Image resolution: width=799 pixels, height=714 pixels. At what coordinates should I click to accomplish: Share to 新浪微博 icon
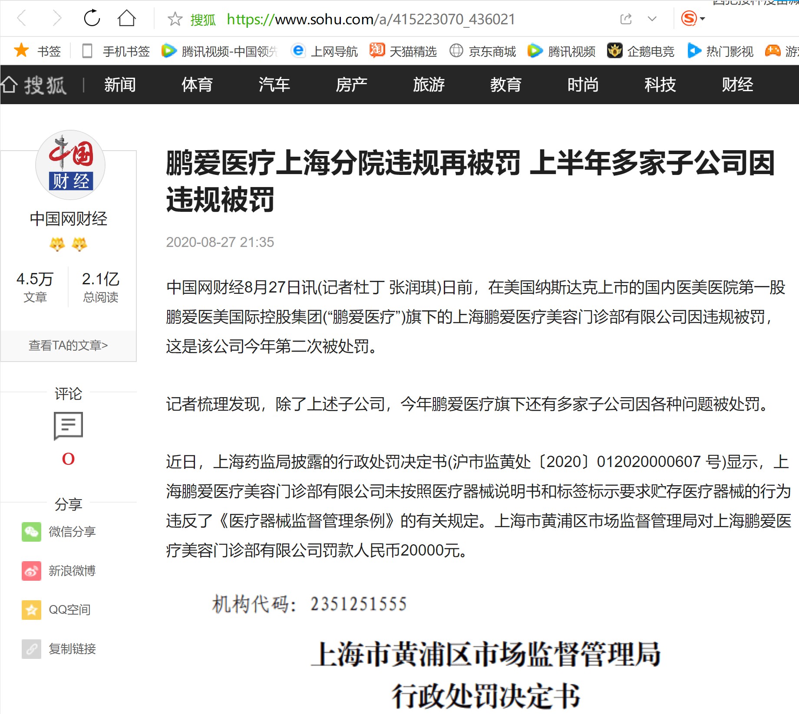click(31, 571)
